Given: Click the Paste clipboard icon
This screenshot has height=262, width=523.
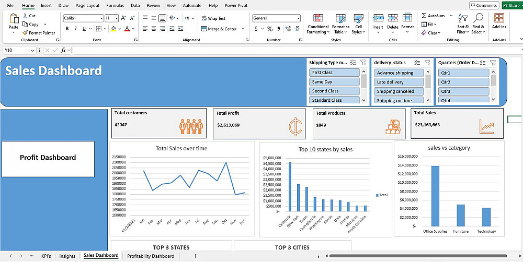Looking at the screenshot, I should tap(14, 19).
